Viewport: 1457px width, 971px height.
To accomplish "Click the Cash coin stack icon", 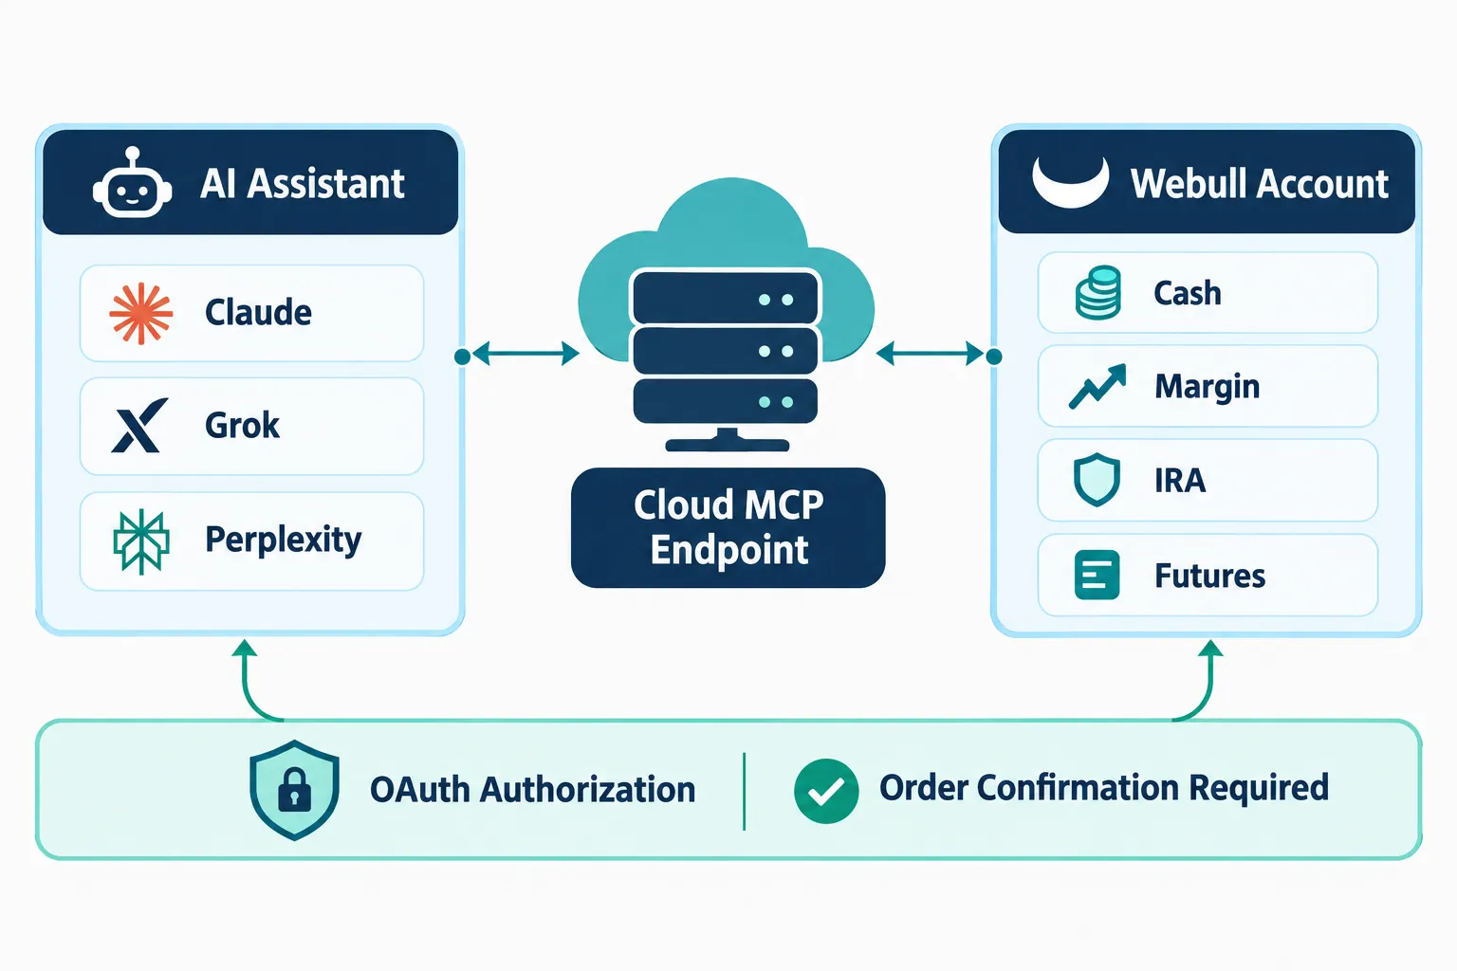I will (x=1098, y=293).
